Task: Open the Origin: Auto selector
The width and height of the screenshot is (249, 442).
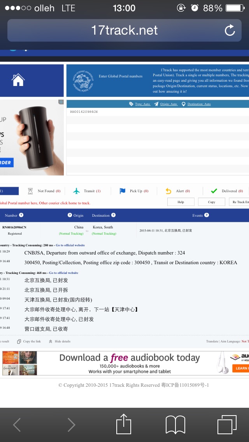Action: [166, 104]
